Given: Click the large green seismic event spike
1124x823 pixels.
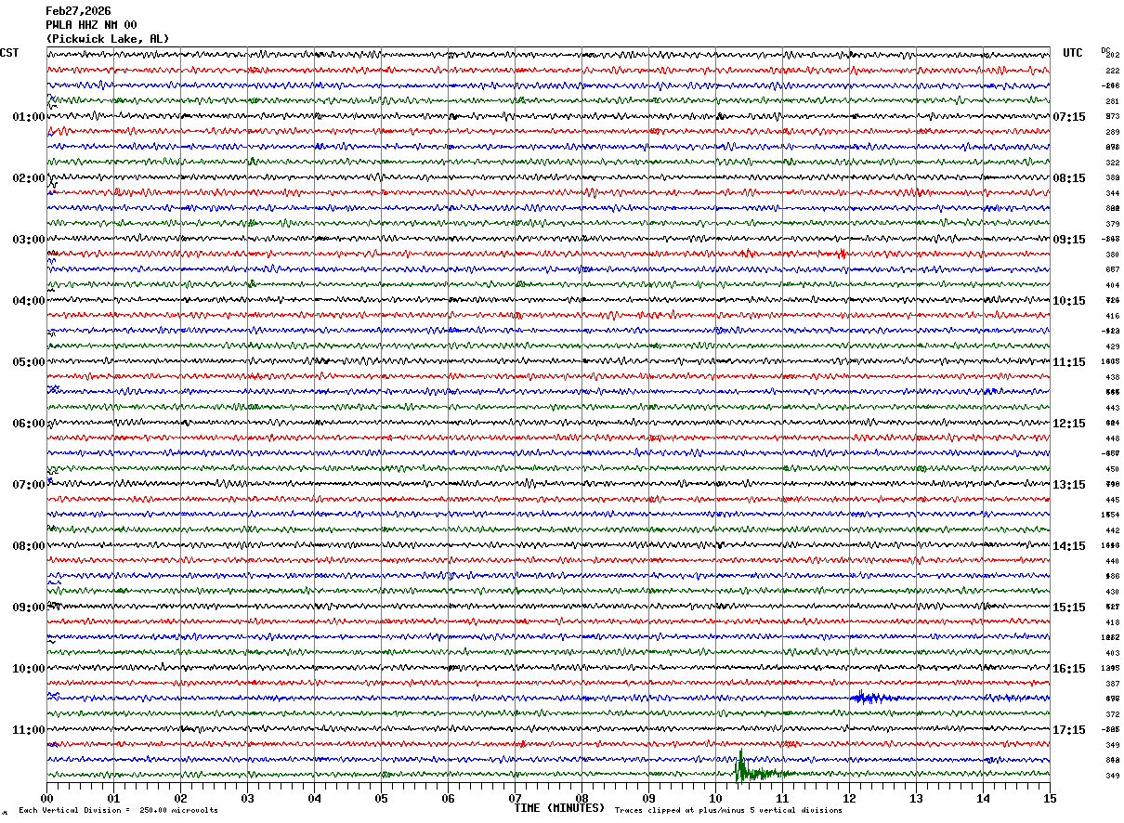Looking at the screenshot, I should point(740,767).
